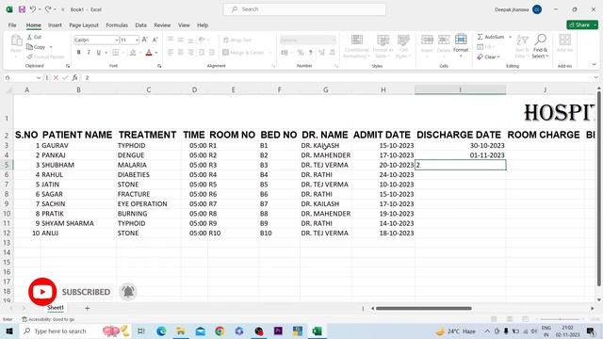Click the Clear eraser button
The image size is (603, 339).
488,56
